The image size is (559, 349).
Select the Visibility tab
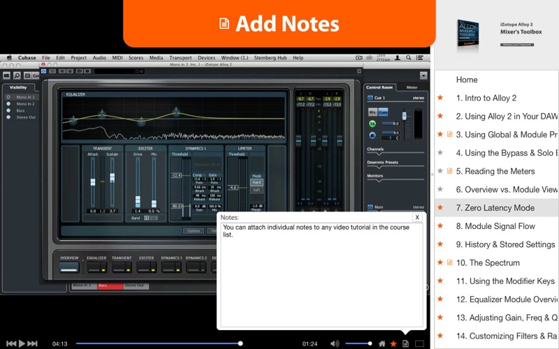(18, 87)
